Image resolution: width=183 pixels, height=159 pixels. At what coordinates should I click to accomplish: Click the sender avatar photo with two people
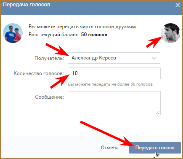point(13,33)
